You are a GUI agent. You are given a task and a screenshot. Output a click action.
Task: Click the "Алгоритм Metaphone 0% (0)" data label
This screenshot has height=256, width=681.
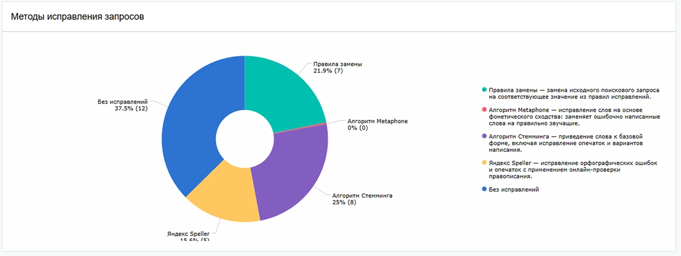[x=377, y=124]
